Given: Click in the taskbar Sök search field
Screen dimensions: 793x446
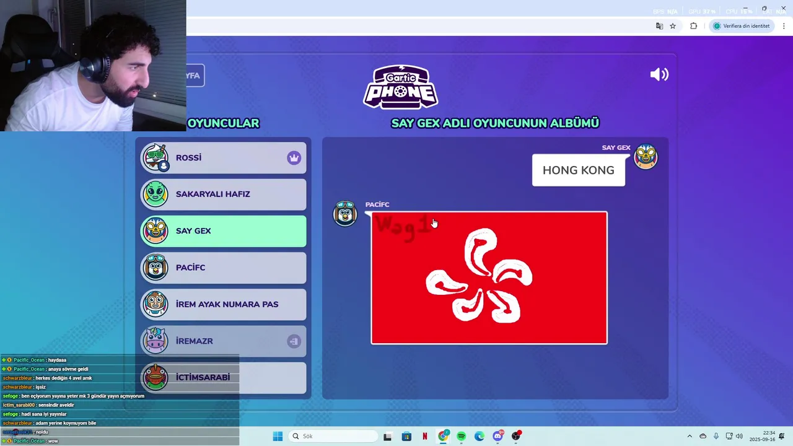Looking at the screenshot, I should (x=334, y=436).
